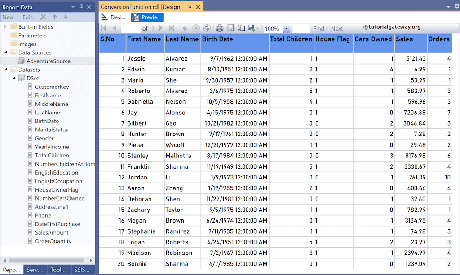Stop the report rendering
The width and height of the screenshot is (460, 275).
pyautogui.click(x=195, y=28)
